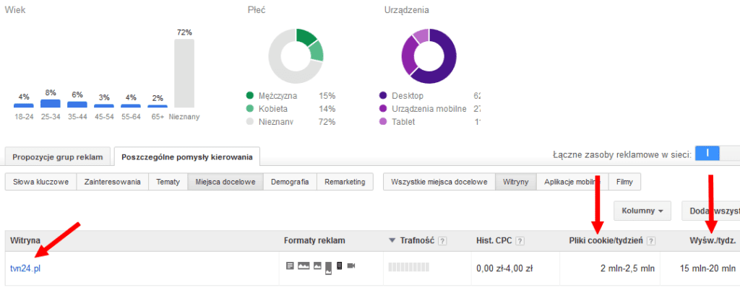Open the Kolumny dropdown
This screenshot has height=290, width=740.
(642, 211)
